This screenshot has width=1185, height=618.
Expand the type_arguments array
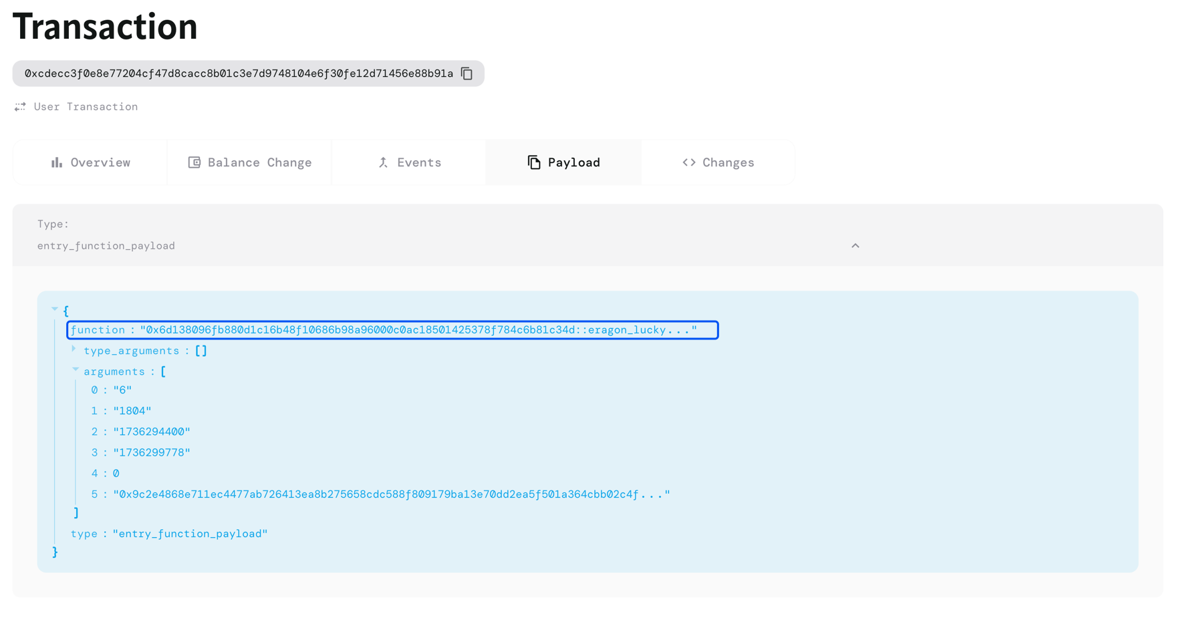pos(74,348)
